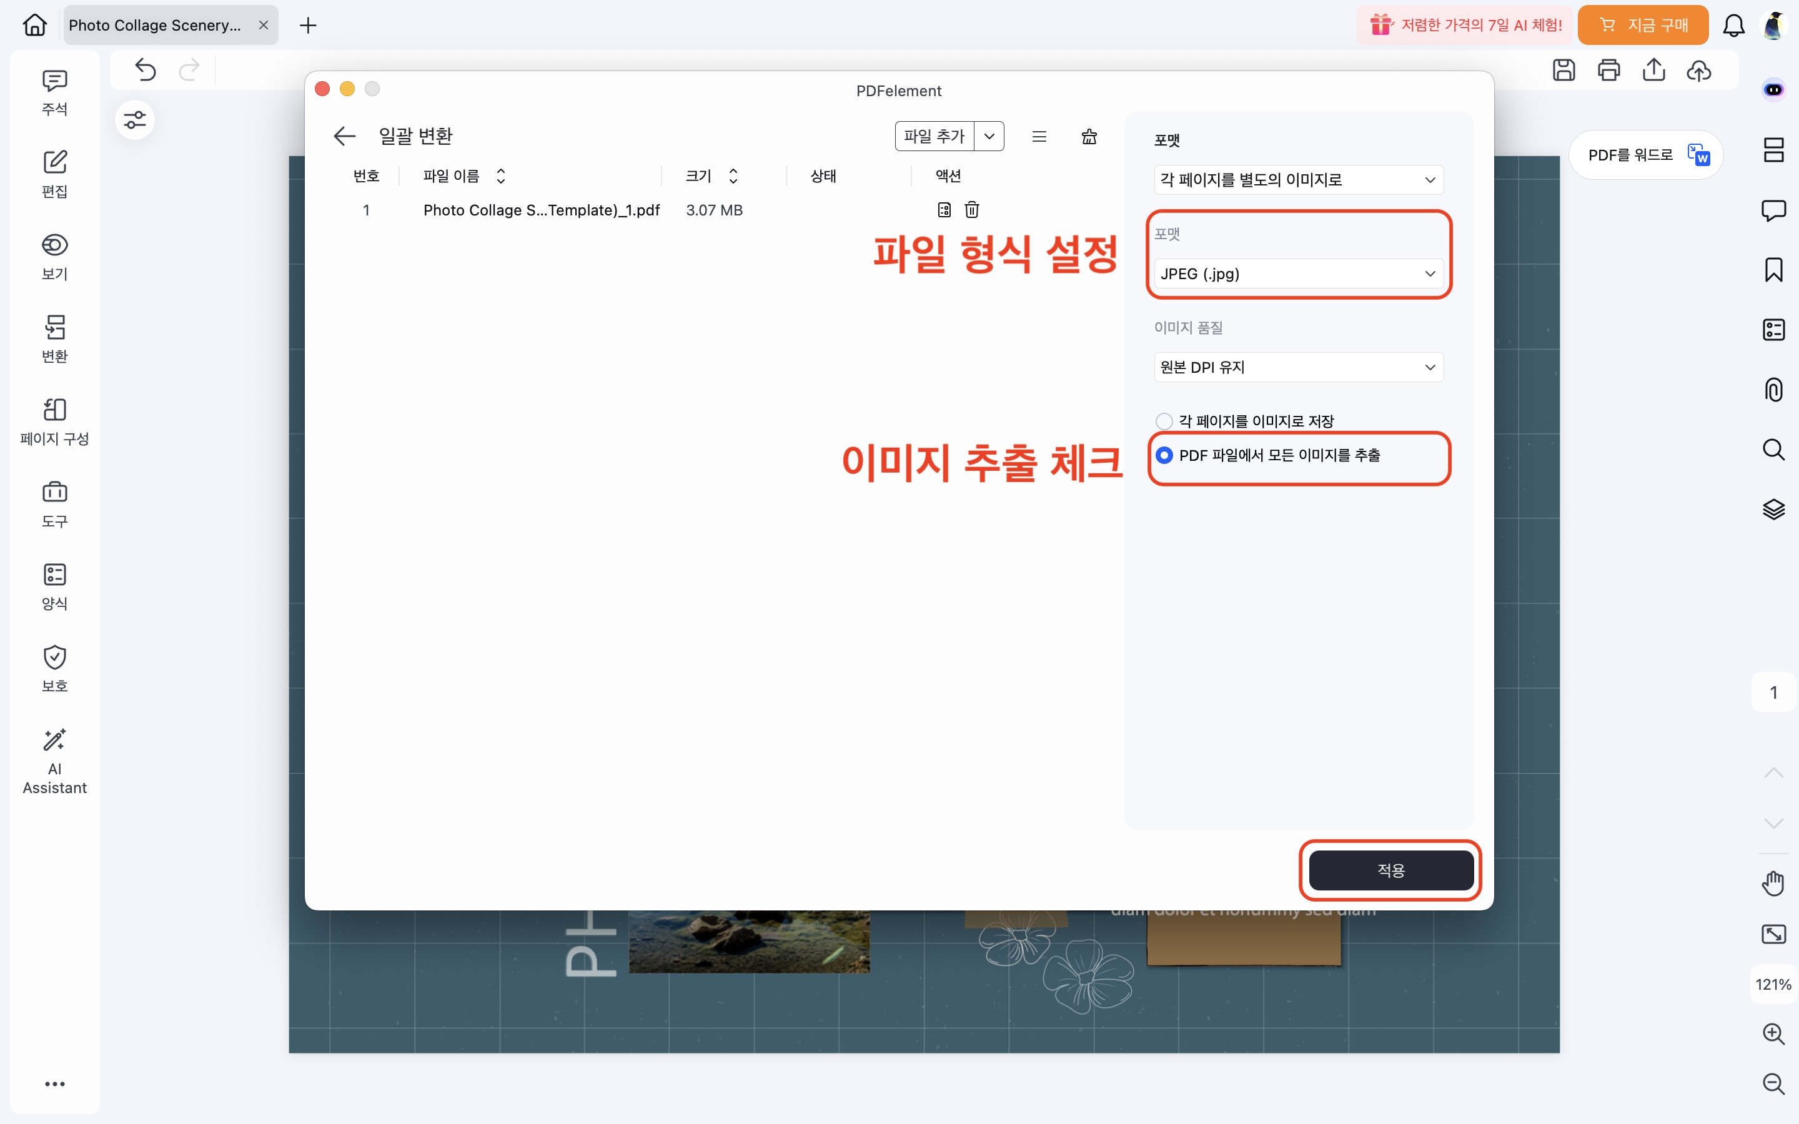Click the trash icon in the file row
1799x1124 pixels.
[971, 210]
